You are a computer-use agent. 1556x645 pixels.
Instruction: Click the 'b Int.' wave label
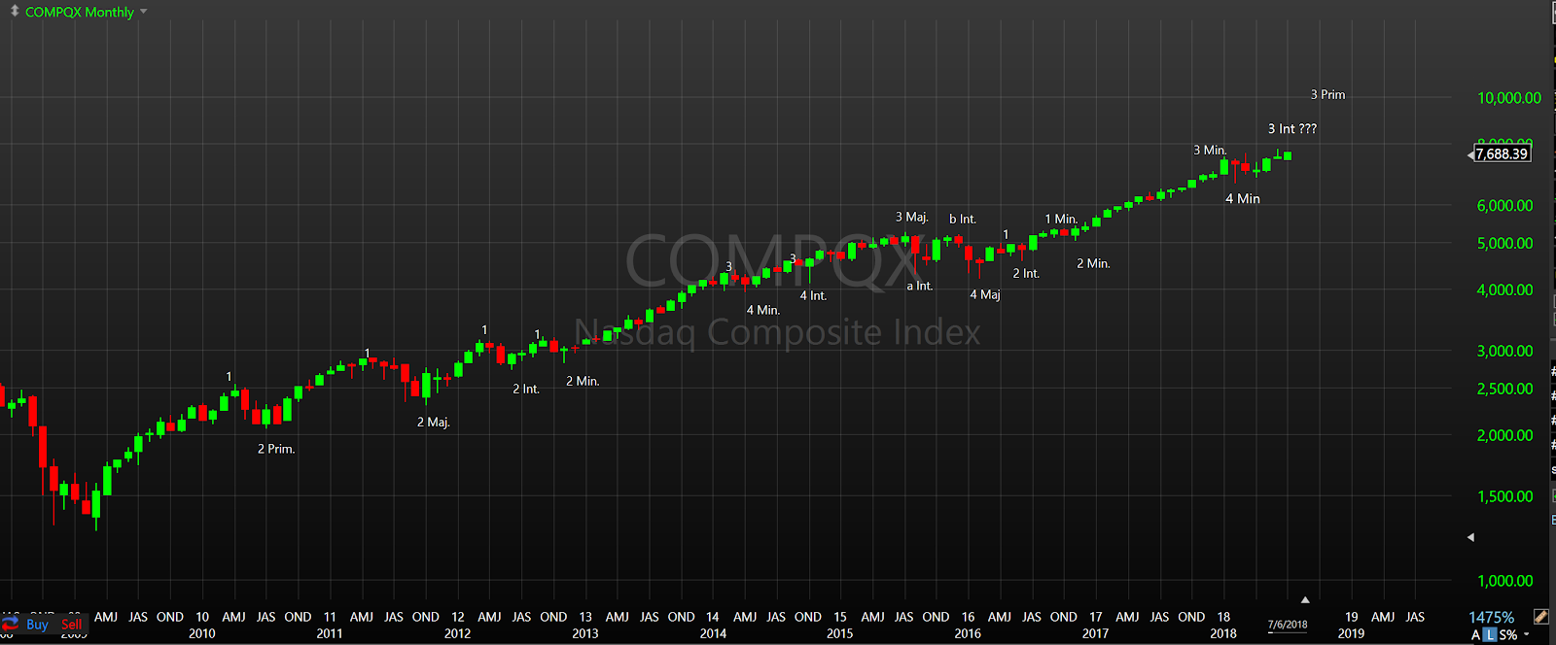963,219
